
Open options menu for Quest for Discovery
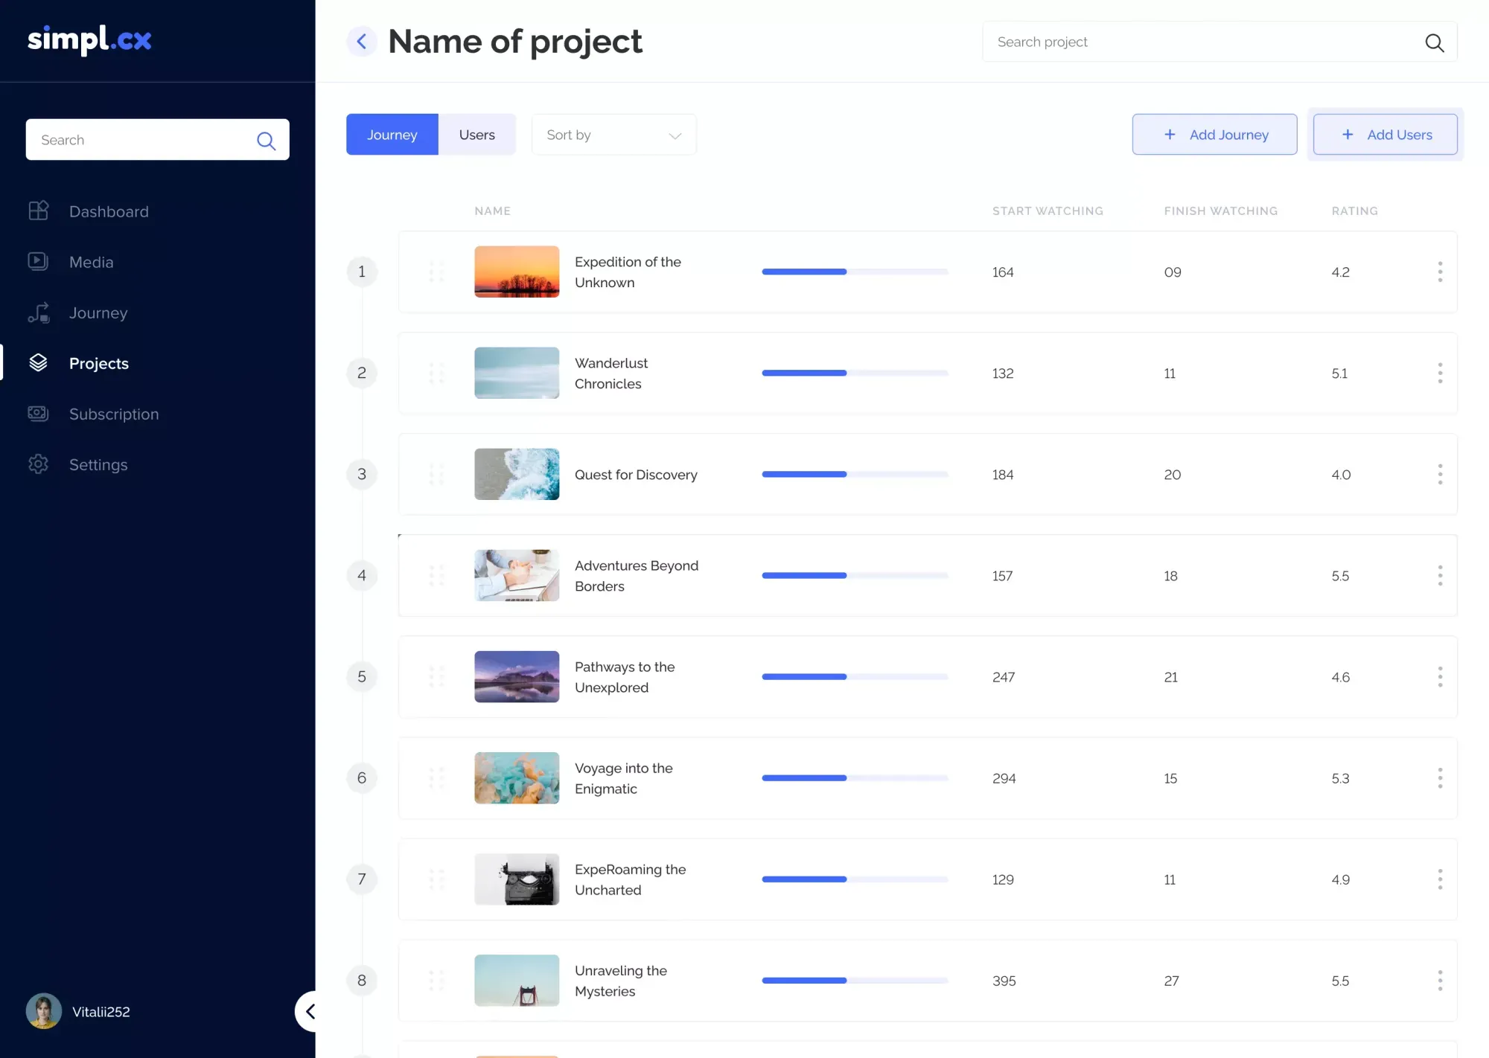pyautogui.click(x=1440, y=474)
